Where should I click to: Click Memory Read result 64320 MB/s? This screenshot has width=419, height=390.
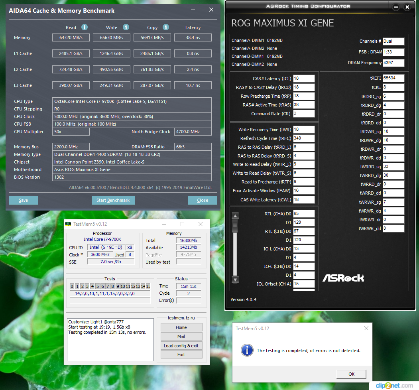71,37
